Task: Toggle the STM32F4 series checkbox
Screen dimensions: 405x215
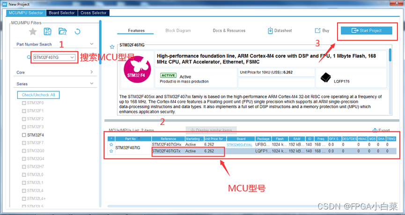Action: 24,135
